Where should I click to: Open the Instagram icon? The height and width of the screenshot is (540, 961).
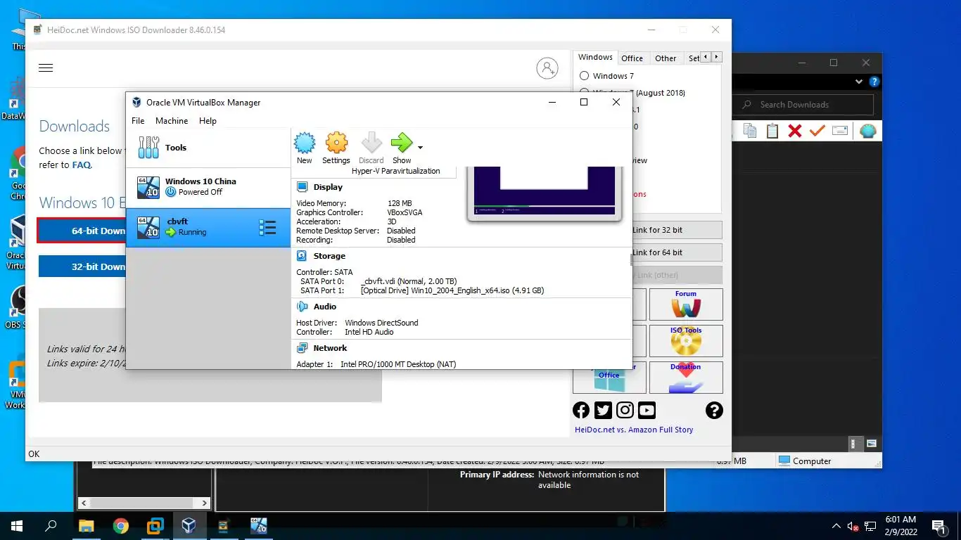tap(625, 411)
